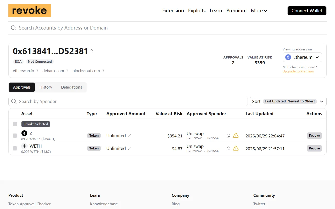The image size is (335, 209).
Task: Switch to the Delegations tab
Action: [71, 87]
